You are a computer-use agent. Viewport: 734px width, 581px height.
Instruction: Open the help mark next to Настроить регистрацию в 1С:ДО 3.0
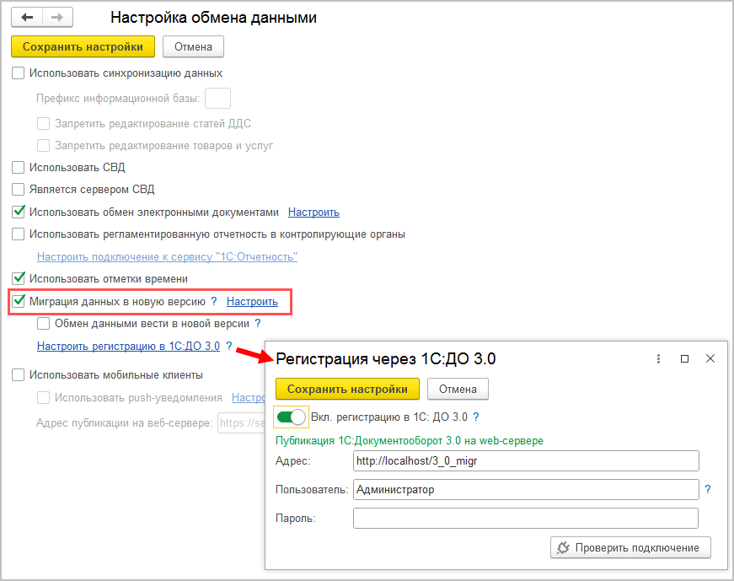[229, 346]
